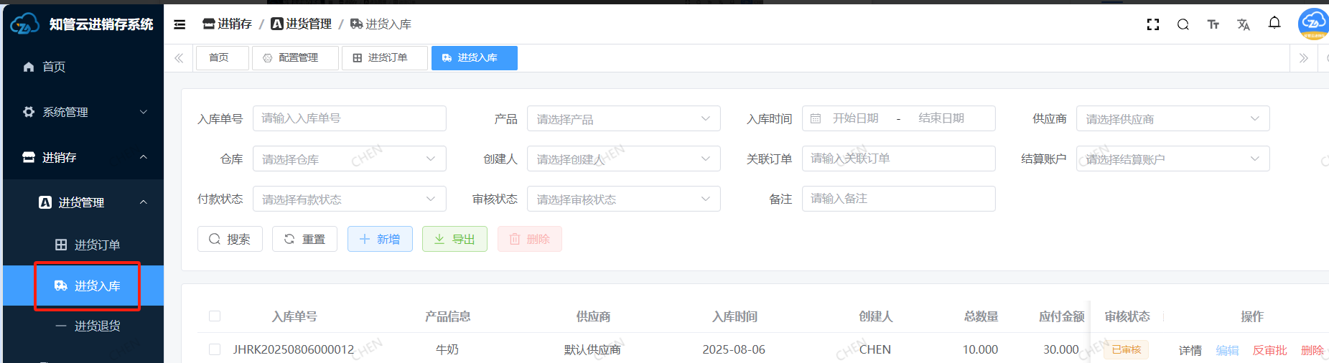Check the row for JHRK20250806000012
The height and width of the screenshot is (363, 1329).
[x=215, y=349]
